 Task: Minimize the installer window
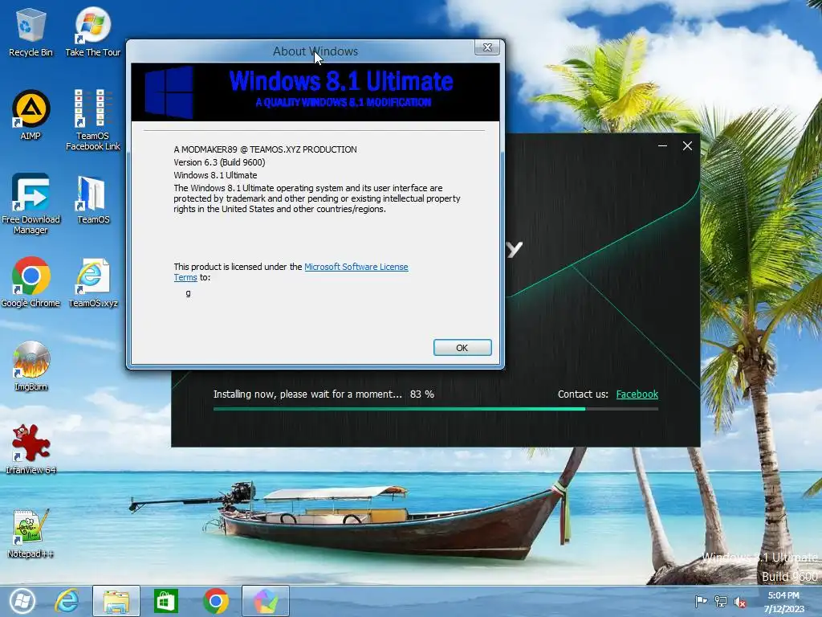pyautogui.click(x=662, y=146)
